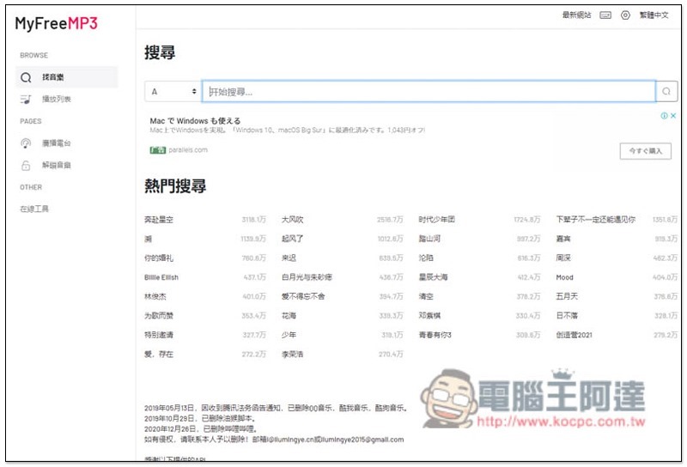Close the ad using the X icon

tap(673, 115)
